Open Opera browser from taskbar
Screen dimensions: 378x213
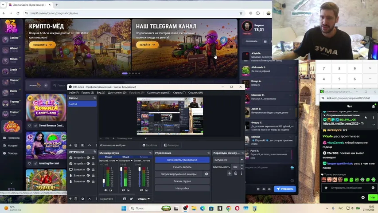[x=237, y=208]
